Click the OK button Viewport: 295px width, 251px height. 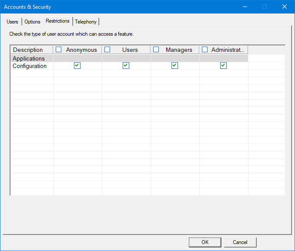click(205, 242)
